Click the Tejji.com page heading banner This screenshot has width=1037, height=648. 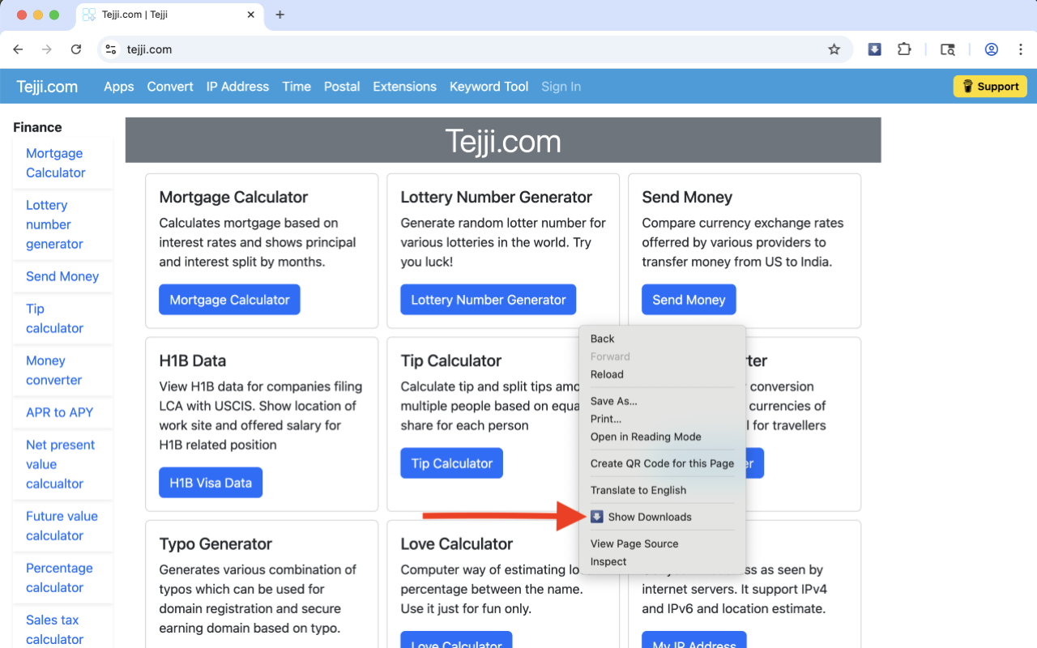[503, 141]
